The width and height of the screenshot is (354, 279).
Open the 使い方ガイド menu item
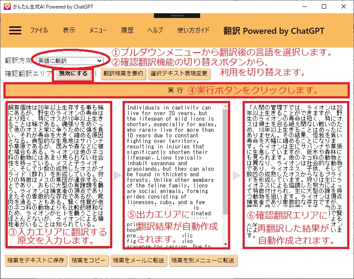pos(193,30)
